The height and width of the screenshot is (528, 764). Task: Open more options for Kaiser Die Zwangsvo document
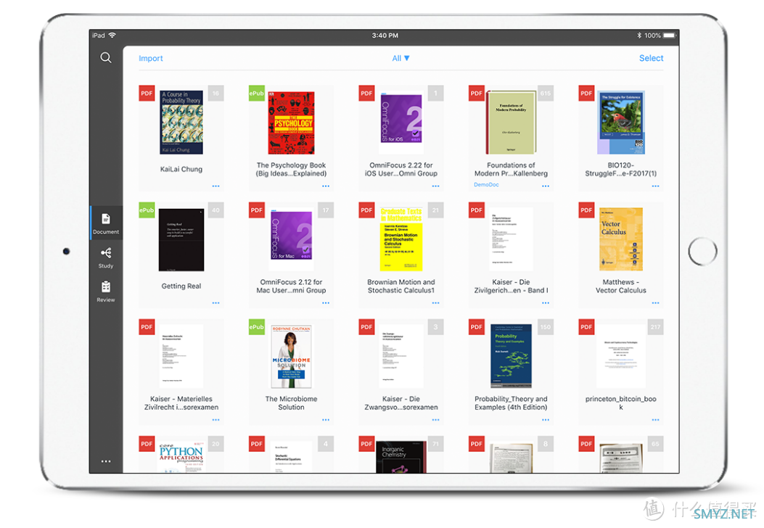point(435,419)
